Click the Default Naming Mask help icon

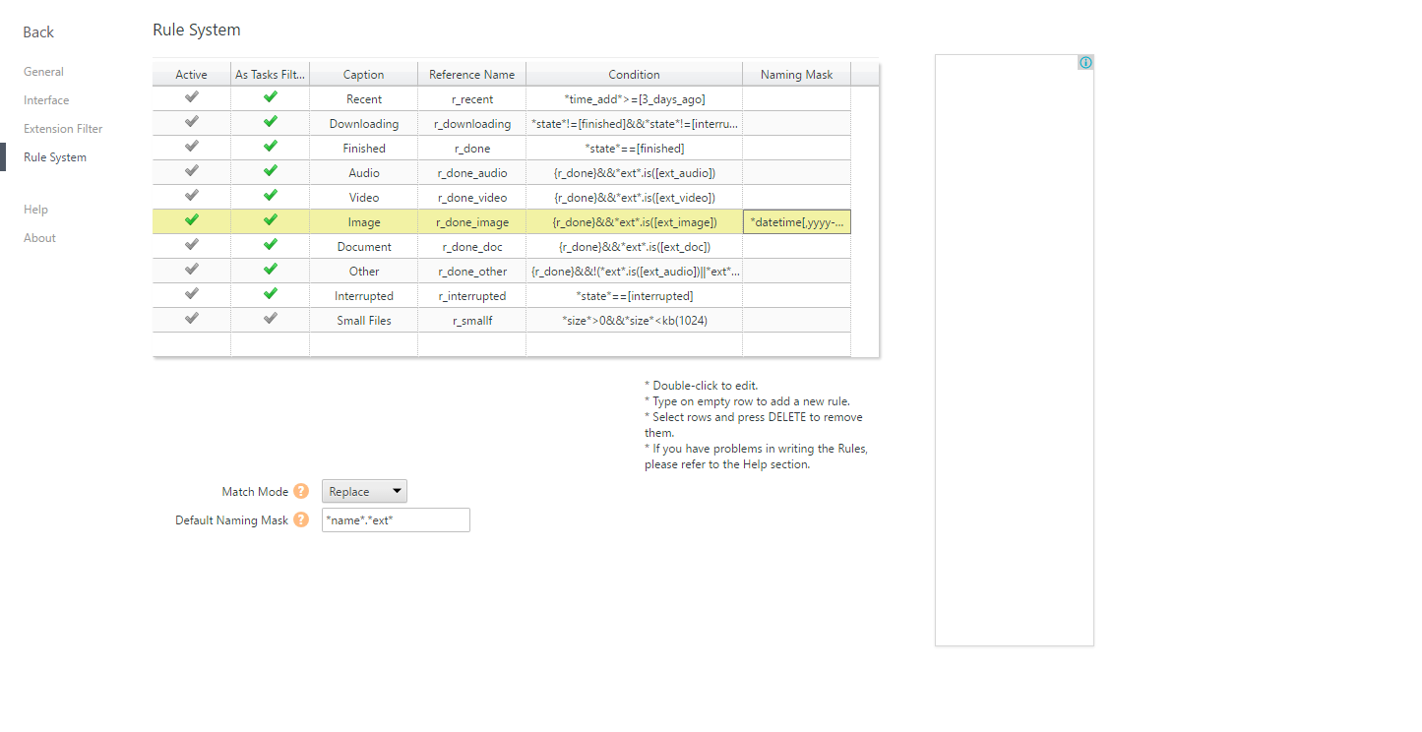tap(301, 519)
